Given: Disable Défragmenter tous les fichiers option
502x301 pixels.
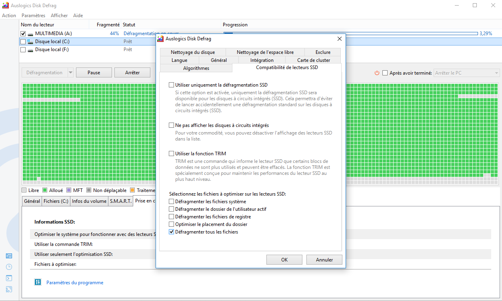Looking at the screenshot, I should pos(171,232).
